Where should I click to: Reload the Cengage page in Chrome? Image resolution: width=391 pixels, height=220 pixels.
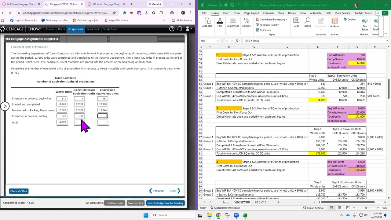coord(10,13)
